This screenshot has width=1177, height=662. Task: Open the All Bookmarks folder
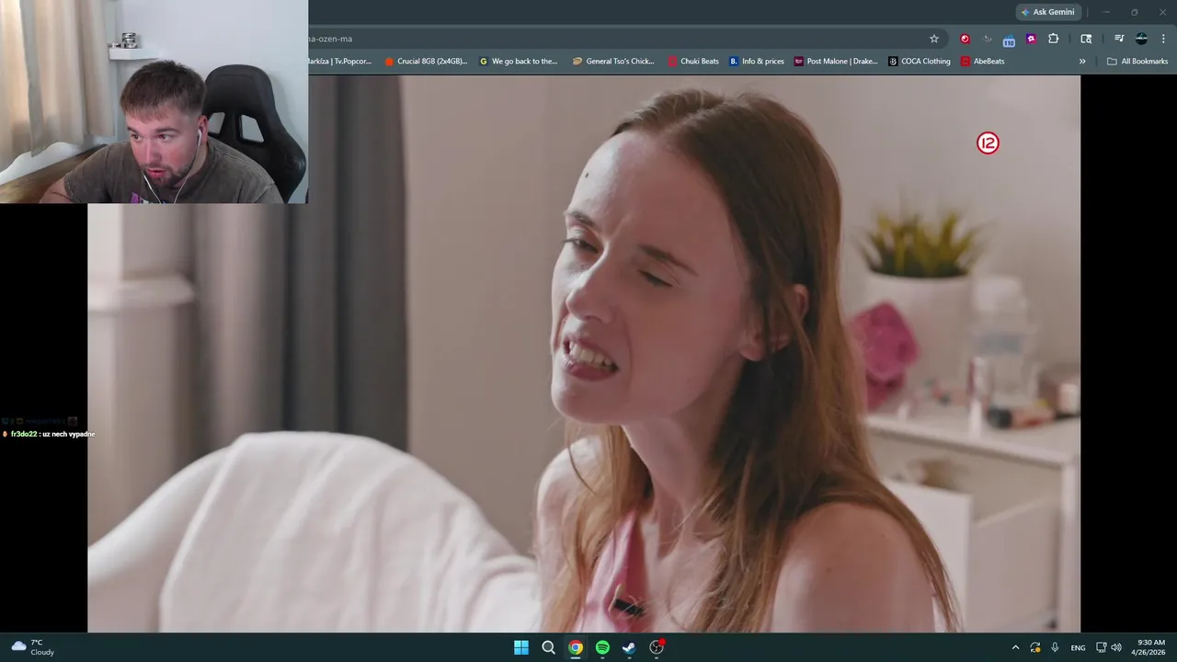(x=1137, y=62)
